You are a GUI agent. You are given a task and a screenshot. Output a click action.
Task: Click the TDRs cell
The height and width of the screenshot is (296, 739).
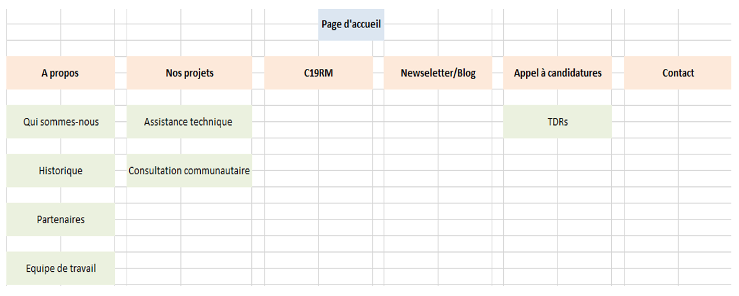(557, 121)
